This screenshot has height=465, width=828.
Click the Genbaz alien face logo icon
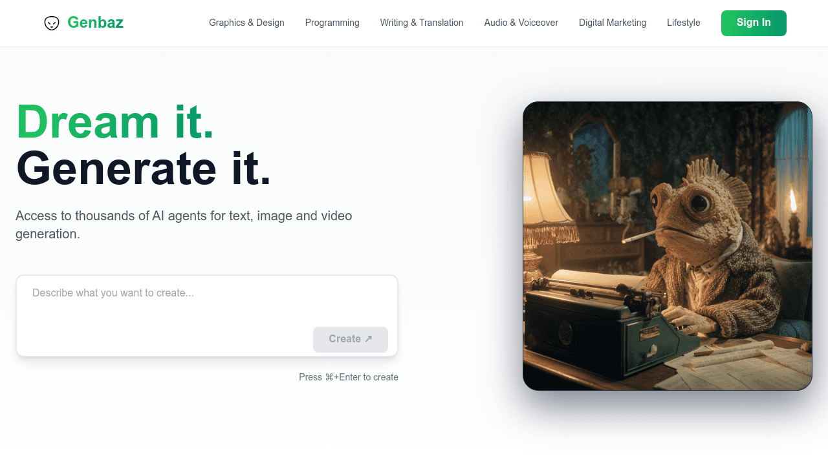click(52, 23)
